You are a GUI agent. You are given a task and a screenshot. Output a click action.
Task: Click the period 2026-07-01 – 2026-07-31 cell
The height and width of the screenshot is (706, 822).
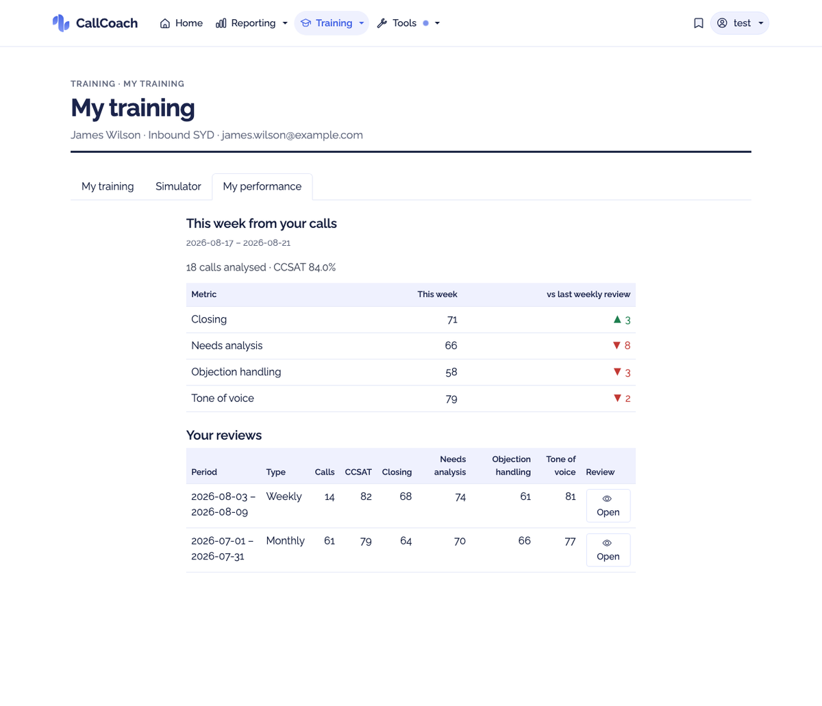(223, 549)
